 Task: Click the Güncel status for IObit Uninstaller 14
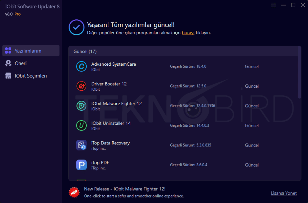tap(252, 125)
